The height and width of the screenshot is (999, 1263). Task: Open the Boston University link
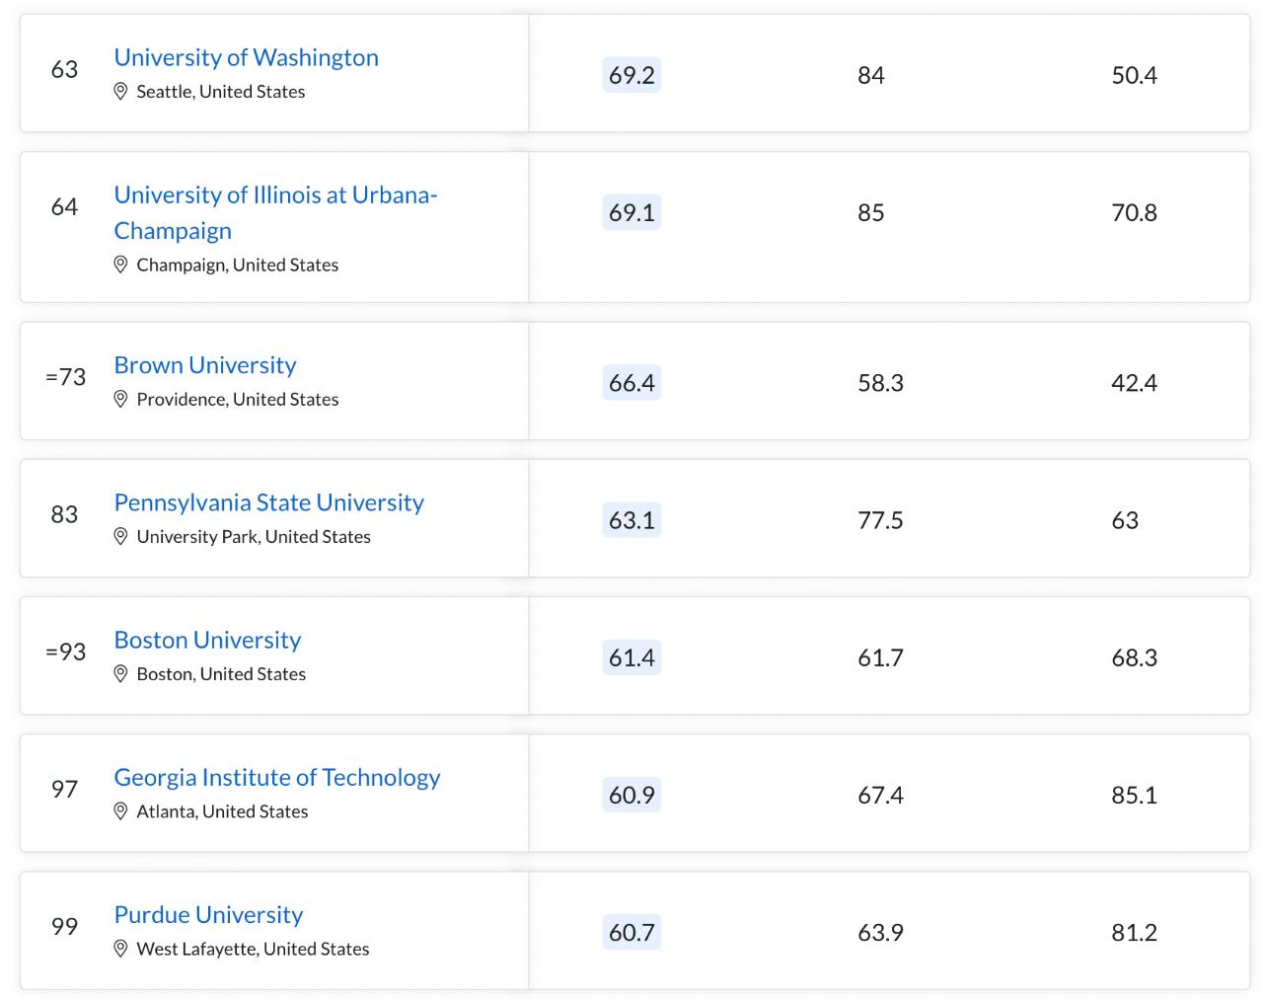click(x=207, y=640)
